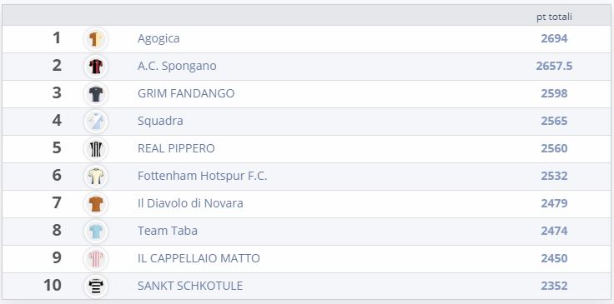
Task: Click SANKT SCHKOTULE's hooped jersey icon
Action: [x=96, y=287]
